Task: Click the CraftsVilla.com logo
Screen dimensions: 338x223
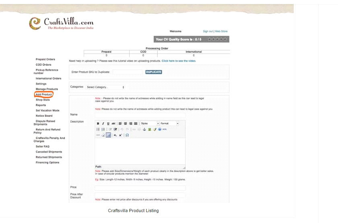Action: [x=62, y=23]
